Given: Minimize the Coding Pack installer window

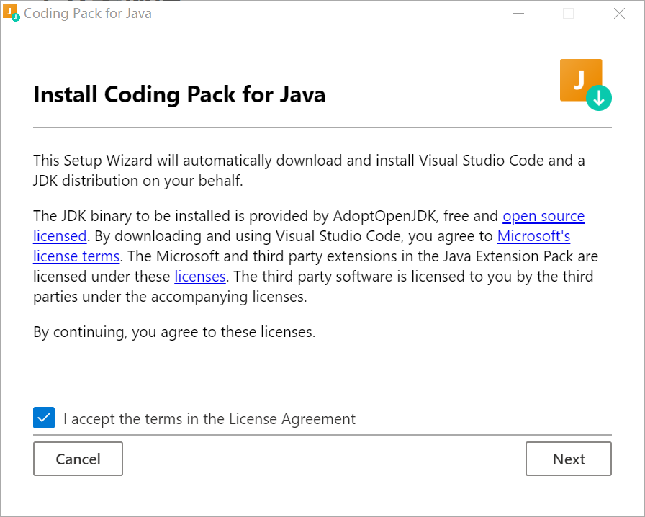Looking at the screenshot, I should coord(518,13).
